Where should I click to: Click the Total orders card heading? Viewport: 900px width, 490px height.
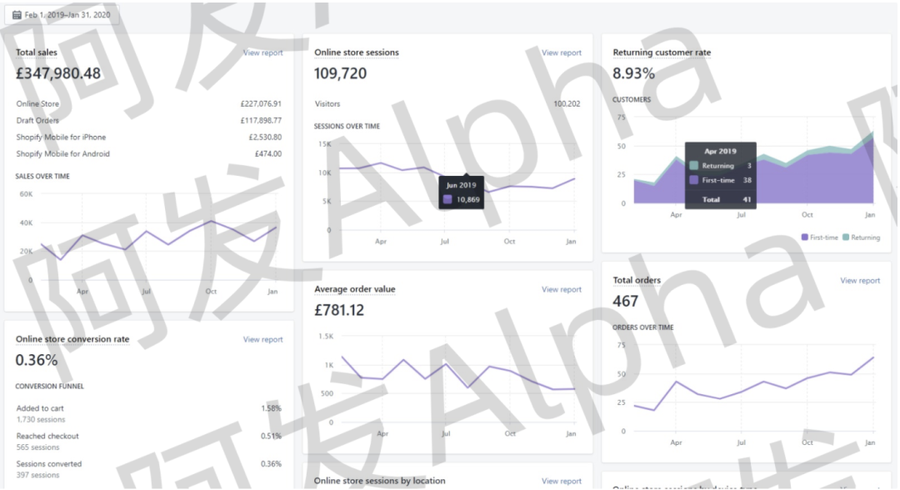coord(637,281)
